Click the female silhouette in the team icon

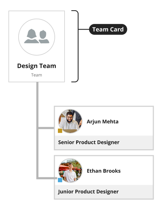[x=32, y=36]
